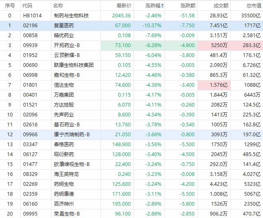Open stock 万嘉集团

coord(64,95)
